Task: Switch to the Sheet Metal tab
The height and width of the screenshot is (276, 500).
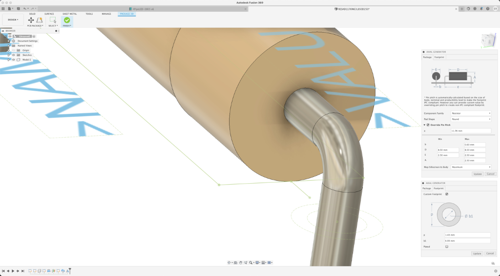Action: 69,14
